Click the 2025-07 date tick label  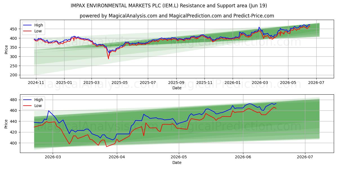[x=148, y=83]
